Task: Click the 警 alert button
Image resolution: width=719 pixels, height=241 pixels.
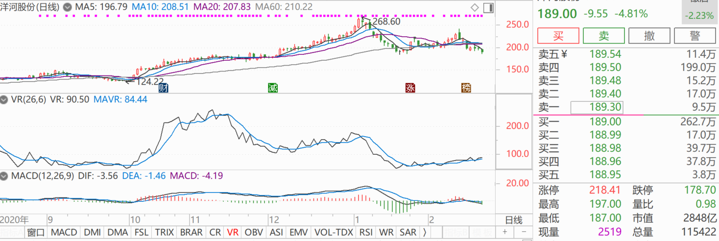Action: 694,36
